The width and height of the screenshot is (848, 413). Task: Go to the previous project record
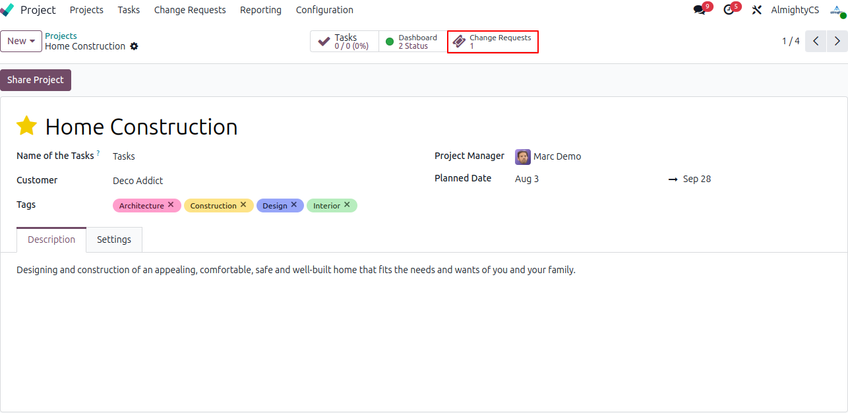[x=816, y=41]
